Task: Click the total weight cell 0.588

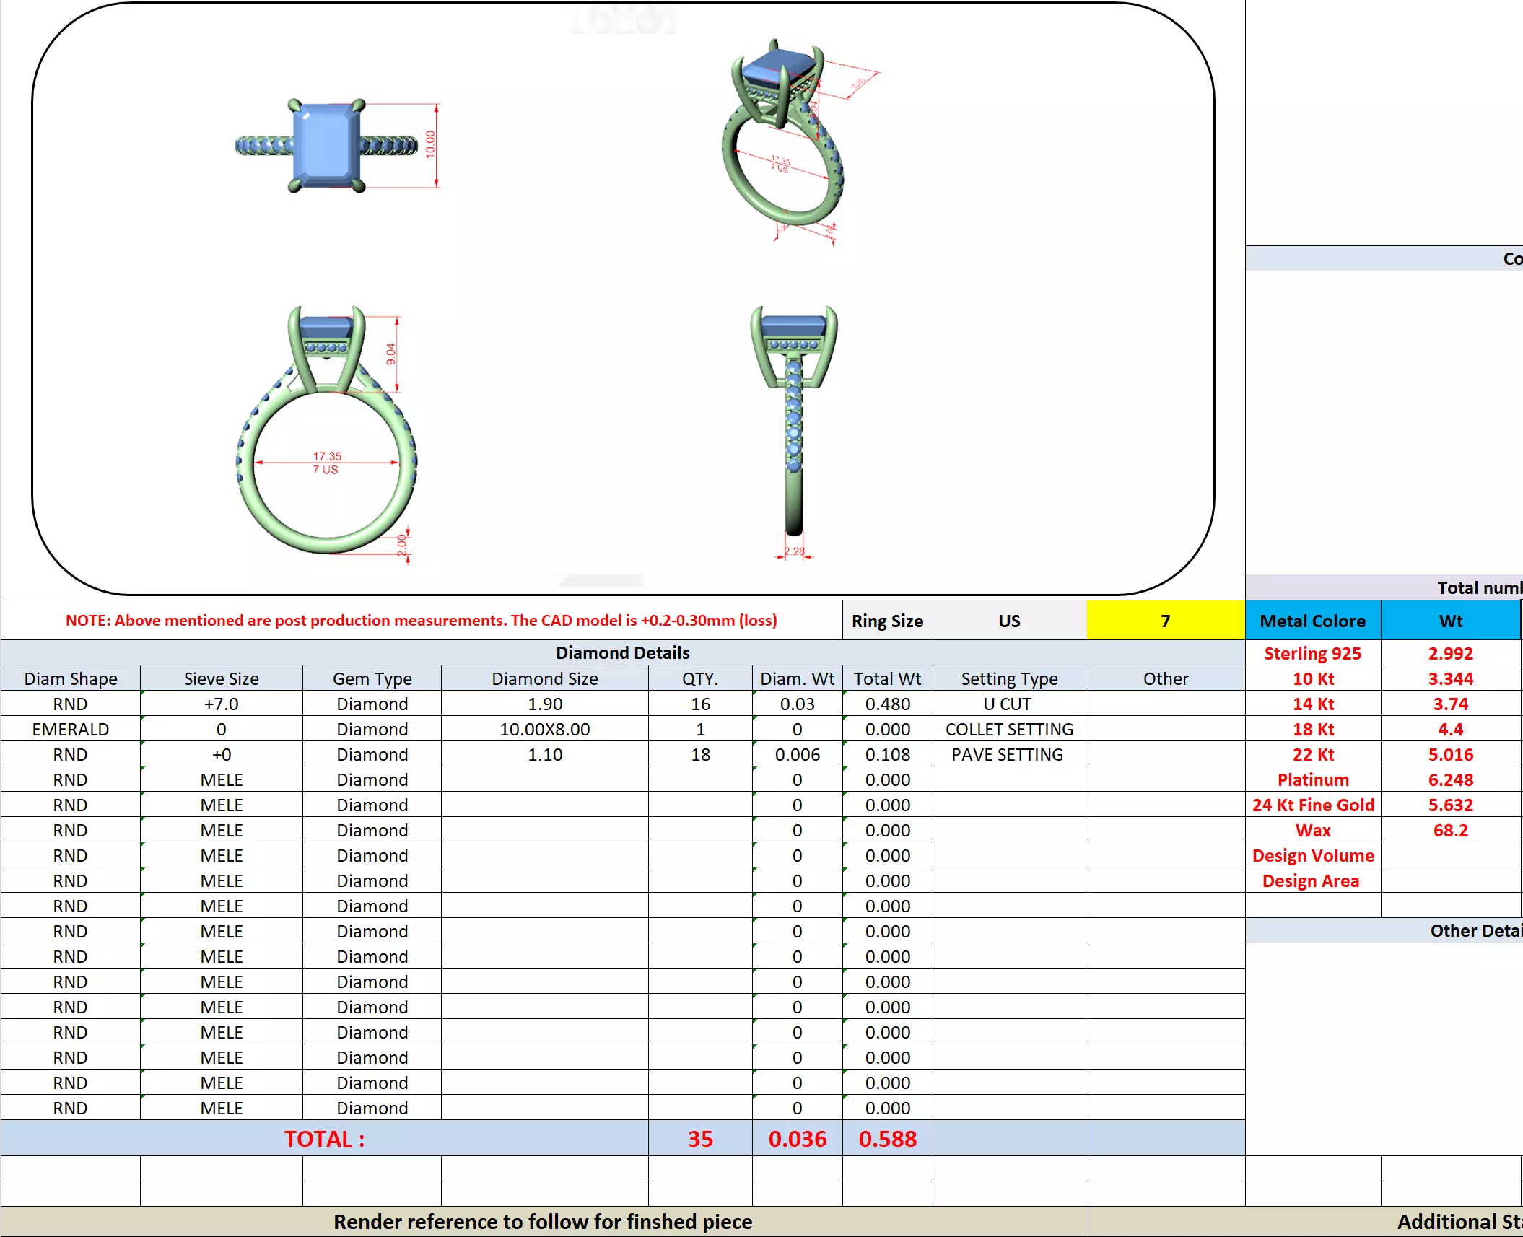Action: point(887,1138)
